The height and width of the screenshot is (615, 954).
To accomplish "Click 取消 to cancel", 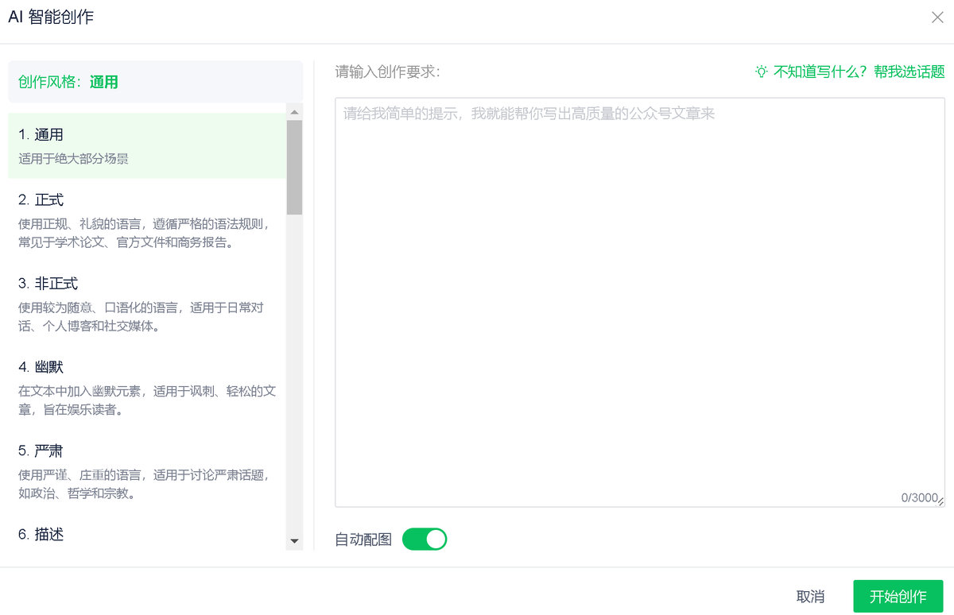I will (x=810, y=597).
